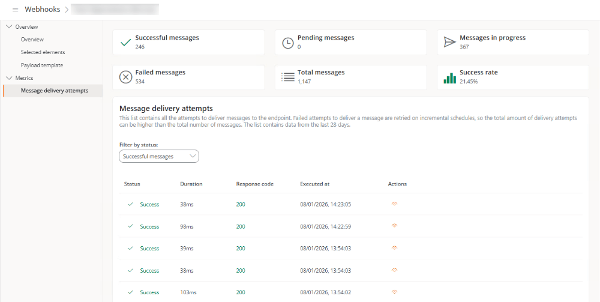Click the Duration column header

(x=191, y=184)
